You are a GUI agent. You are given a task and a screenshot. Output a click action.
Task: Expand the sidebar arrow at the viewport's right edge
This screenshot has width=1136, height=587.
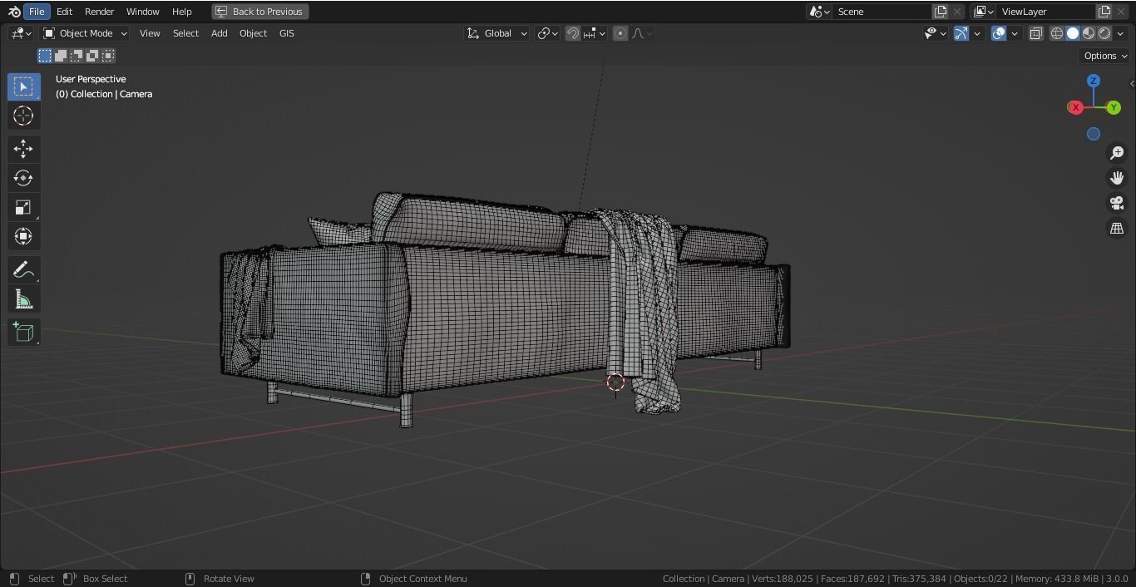(1132, 84)
